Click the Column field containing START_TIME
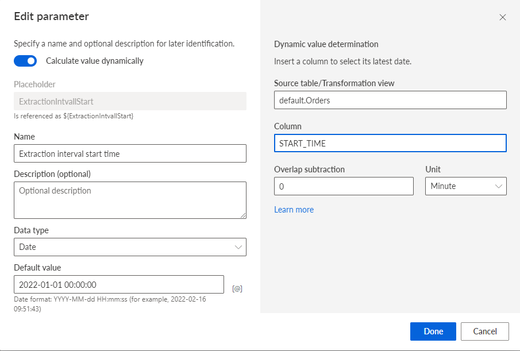520x351 pixels. 390,143
